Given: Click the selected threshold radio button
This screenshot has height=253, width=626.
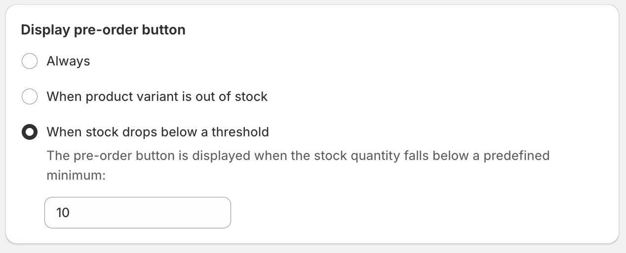Looking at the screenshot, I should [x=30, y=132].
